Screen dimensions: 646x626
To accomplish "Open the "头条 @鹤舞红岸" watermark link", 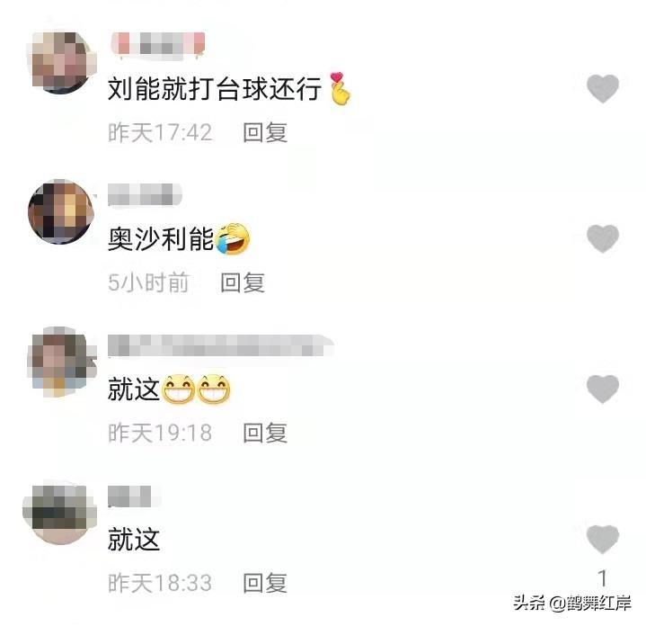I will click(x=572, y=604).
